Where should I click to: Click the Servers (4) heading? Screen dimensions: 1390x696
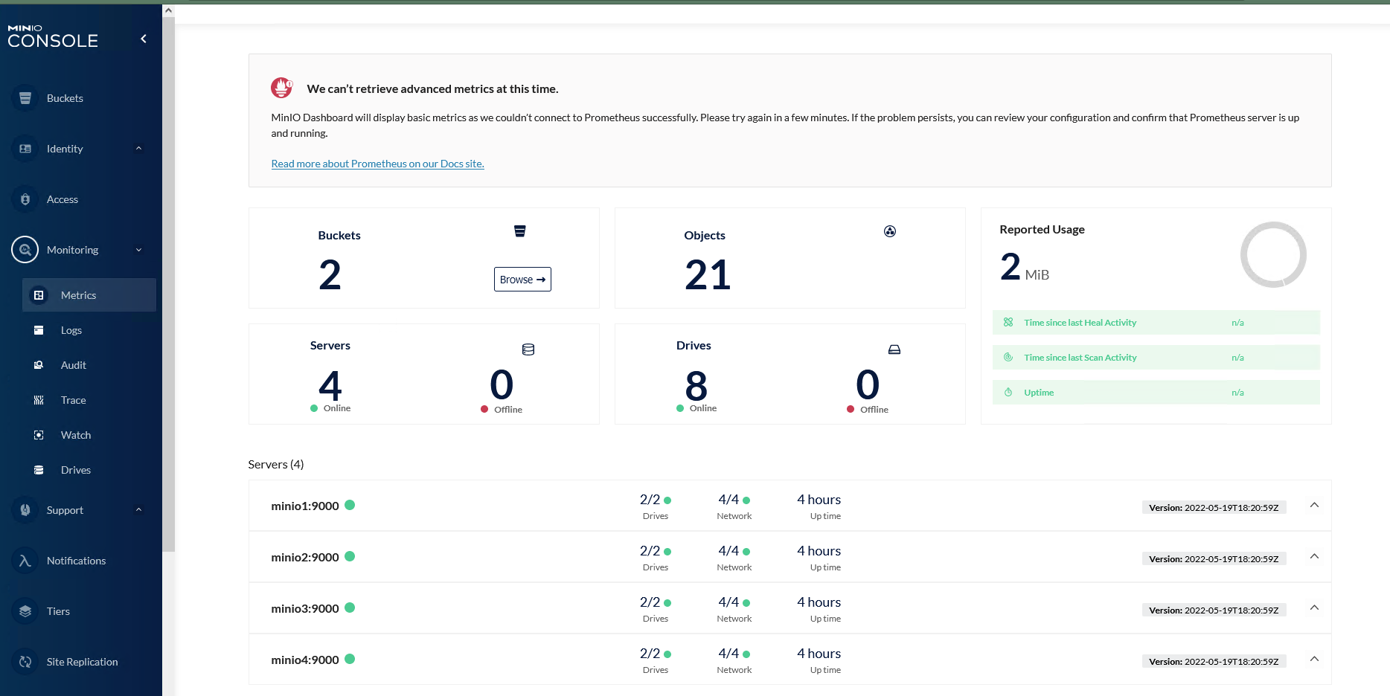[x=276, y=464]
